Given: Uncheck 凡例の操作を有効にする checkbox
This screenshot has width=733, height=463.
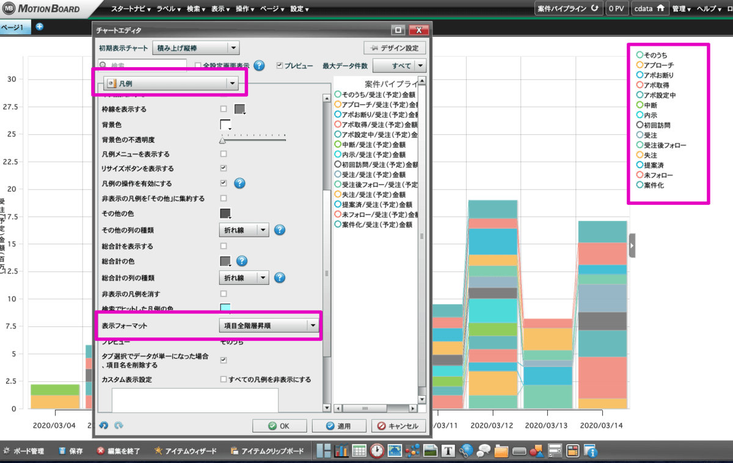Looking at the screenshot, I should (x=224, y=183).
